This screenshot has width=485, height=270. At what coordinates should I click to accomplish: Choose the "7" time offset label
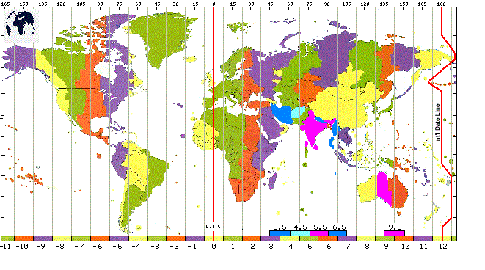(x=348, y=247)
